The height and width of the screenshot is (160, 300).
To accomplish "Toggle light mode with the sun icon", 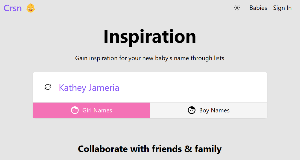I will [x=237, y=8].
